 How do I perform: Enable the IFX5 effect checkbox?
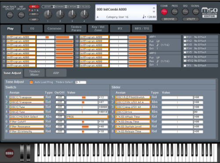coord(185,52)
